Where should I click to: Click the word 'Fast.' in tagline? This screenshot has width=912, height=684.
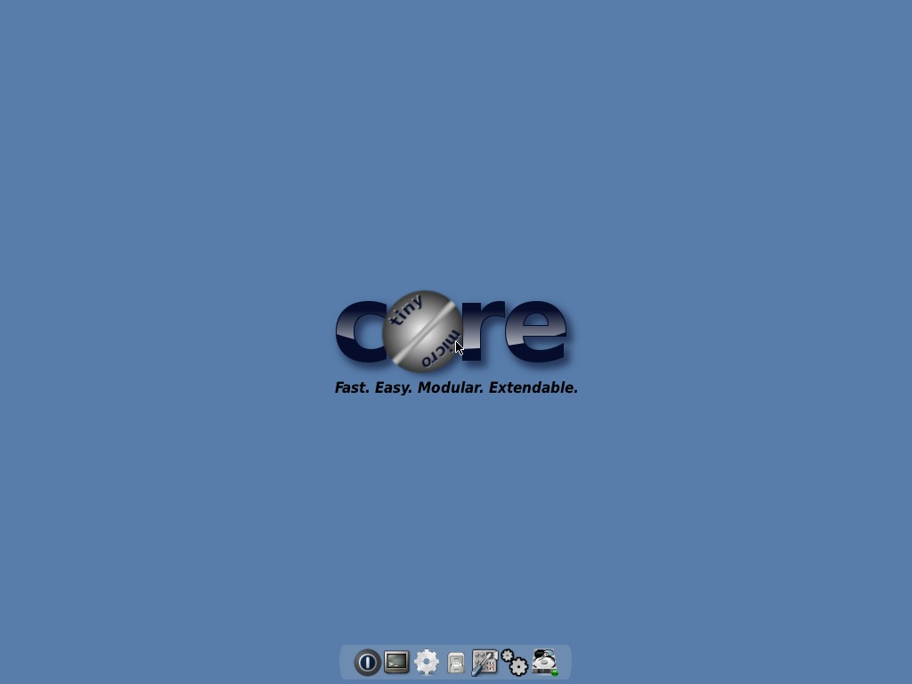(x=352, y=387)
